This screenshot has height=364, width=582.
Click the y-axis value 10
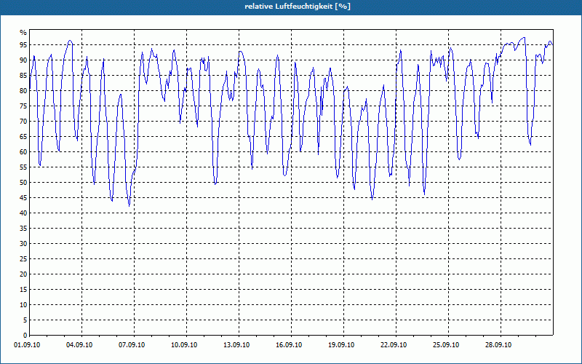pyautogui.click(x=23, y=304)
